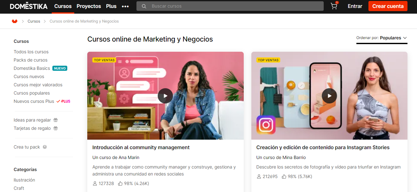The width and height of the screenshot is (417, 192).
Task: Select the Cursos tab in top navigation
Action: pos(63,6)
